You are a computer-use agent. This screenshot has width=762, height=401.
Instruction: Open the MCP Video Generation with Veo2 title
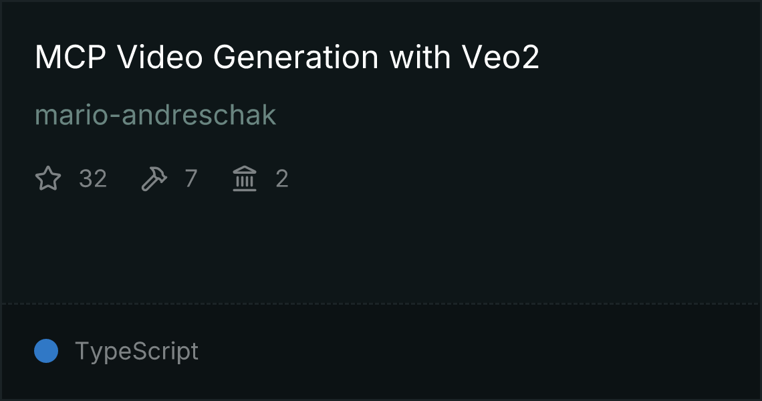[x=287, y=58]
